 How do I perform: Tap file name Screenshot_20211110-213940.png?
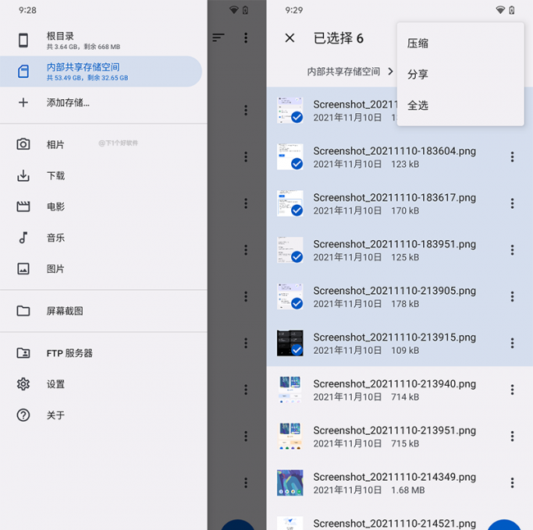(x=394, y=384)
